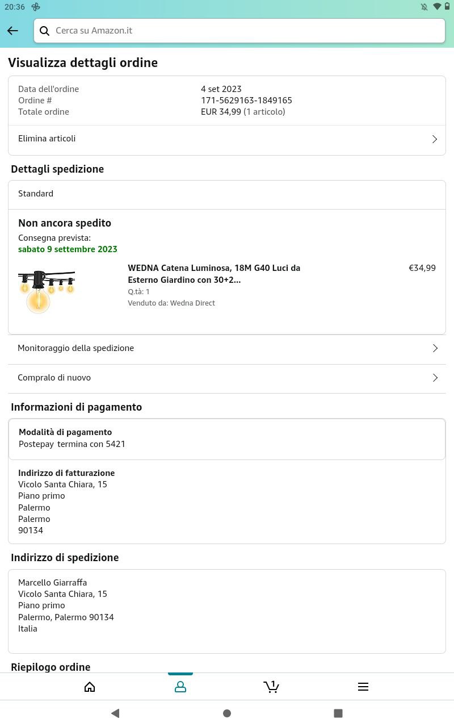Image resolution: width=454 pixels, height=727 pixels.
Task: Open the hamburger menu icon
Action: pos(363,687)
